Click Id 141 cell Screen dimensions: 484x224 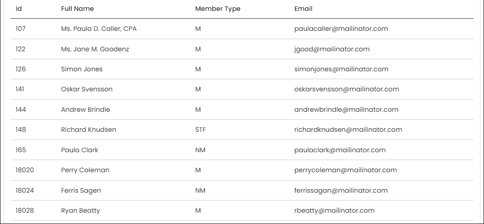(20, 89)
